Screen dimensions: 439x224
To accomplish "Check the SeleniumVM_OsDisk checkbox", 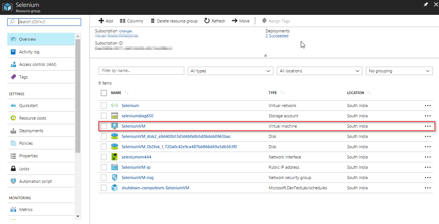I will tap(104, 147).
